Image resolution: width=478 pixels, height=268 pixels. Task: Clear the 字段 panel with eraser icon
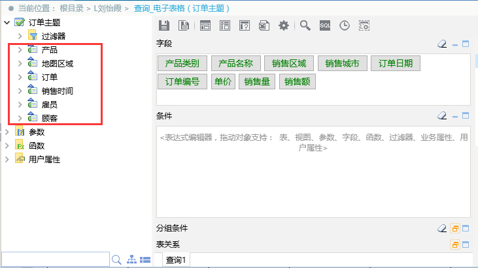(x=442, y=44)
